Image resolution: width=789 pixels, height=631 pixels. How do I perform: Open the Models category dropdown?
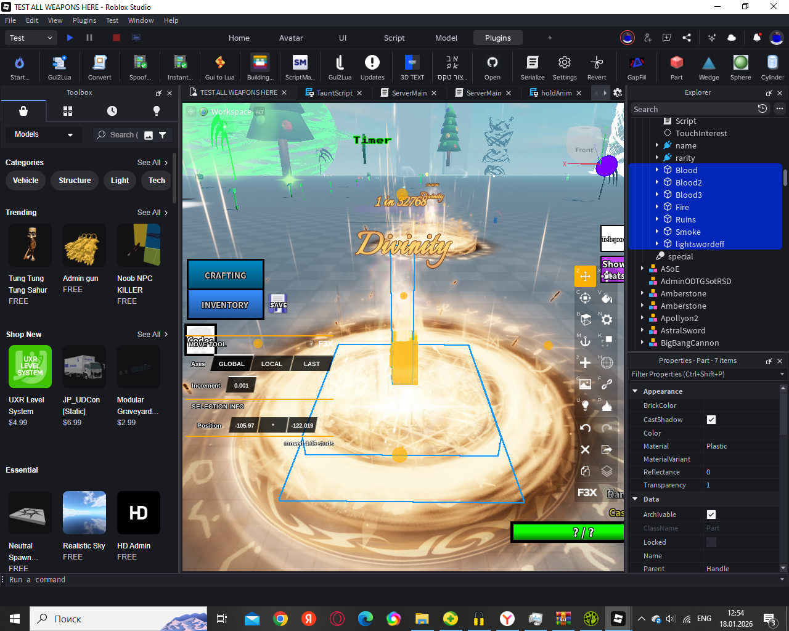pos(43,134)
